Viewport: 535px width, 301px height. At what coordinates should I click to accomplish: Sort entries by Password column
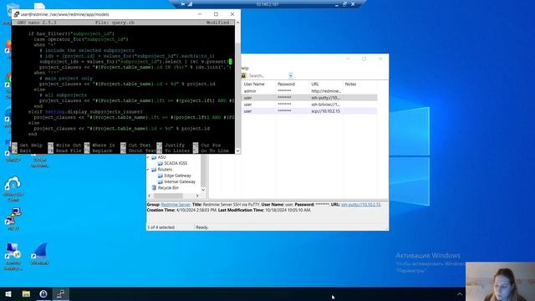tap(286, 84)
